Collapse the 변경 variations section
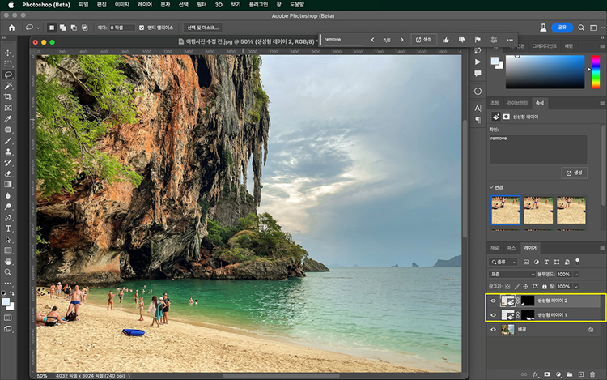 [x=492, y=187]
